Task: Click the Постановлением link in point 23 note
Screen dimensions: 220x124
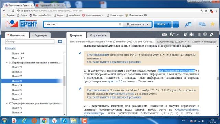Action: pos(98,55)
